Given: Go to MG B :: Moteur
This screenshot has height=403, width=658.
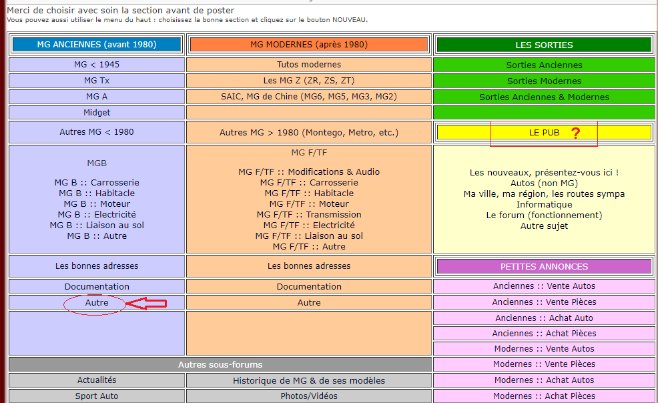Looking at the screenshot, I should click(97, 204).
